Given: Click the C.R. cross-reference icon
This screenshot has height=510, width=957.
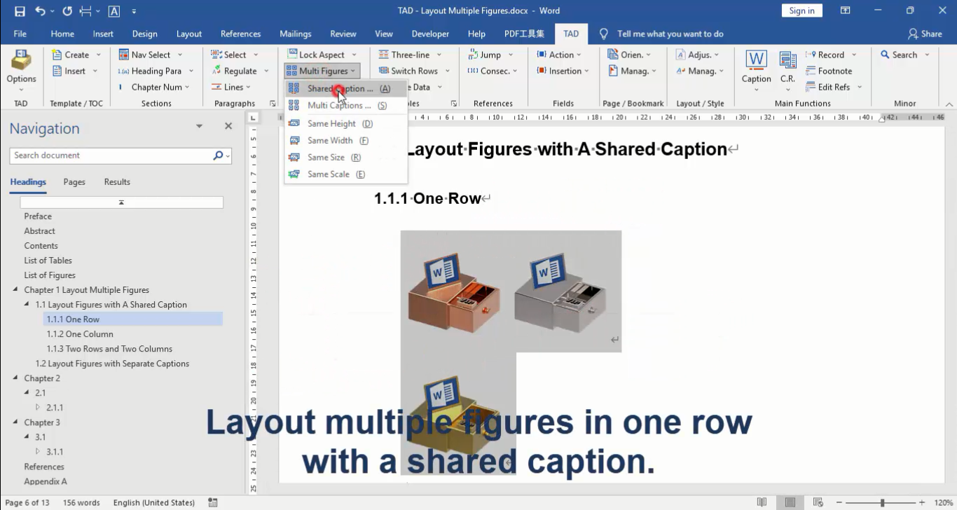Looking at the screenshot, I should click(787, 60).
